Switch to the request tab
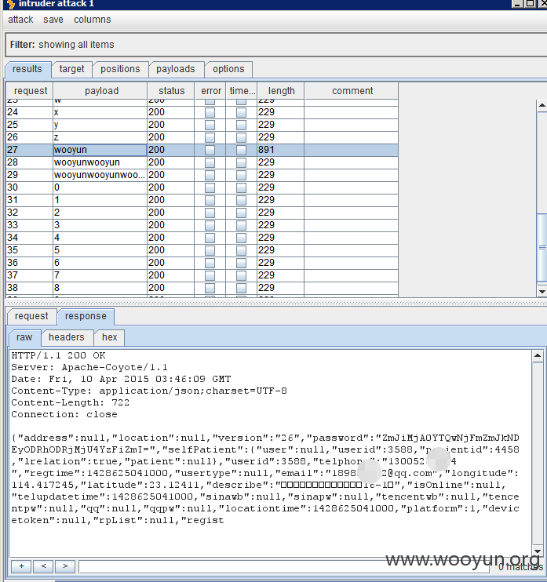The height and width of the screenshot is (582, 547). [x=31, y=316]
